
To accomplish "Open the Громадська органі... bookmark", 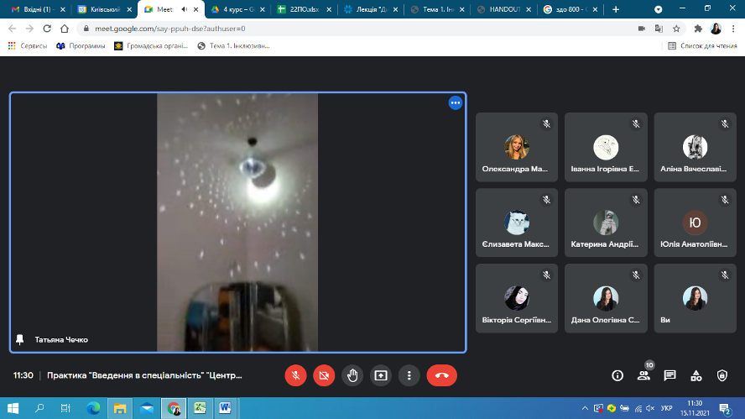I will pyautogui.click(x=151, y=45).
